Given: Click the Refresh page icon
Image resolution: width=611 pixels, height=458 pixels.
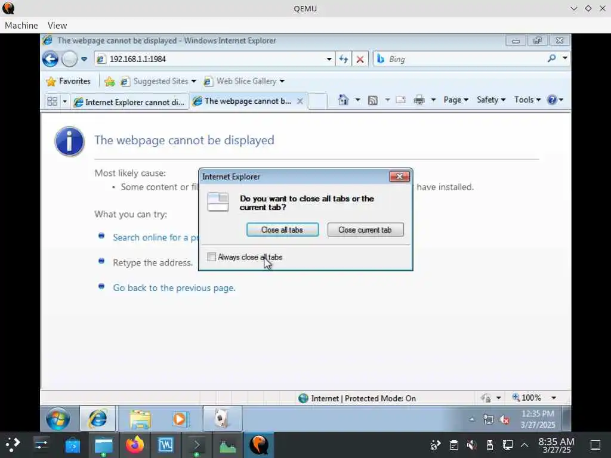Looking at the screenshot, I should pos(343,59).
